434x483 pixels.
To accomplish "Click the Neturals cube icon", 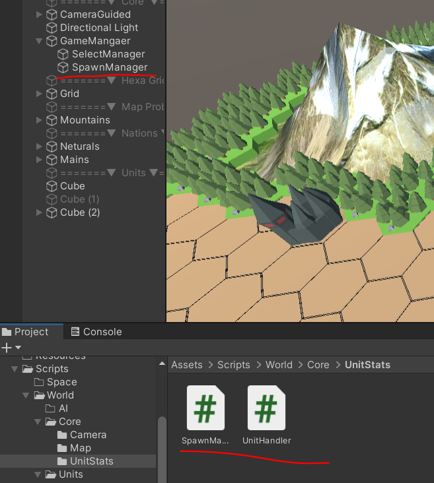I will point(52,146).
